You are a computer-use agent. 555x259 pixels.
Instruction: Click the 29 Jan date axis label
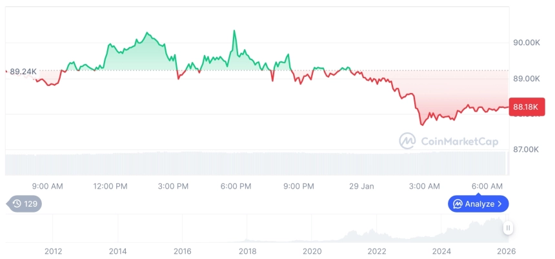(361, 186)
